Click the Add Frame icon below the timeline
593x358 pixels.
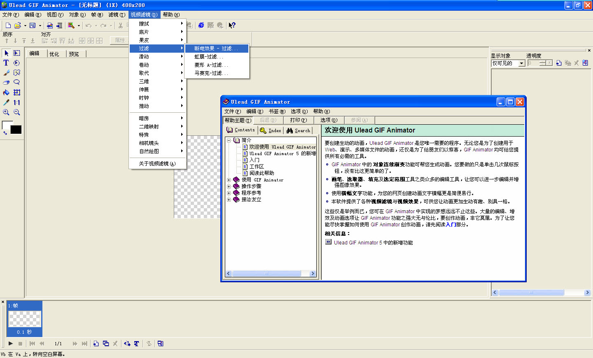tap(96, 343)
